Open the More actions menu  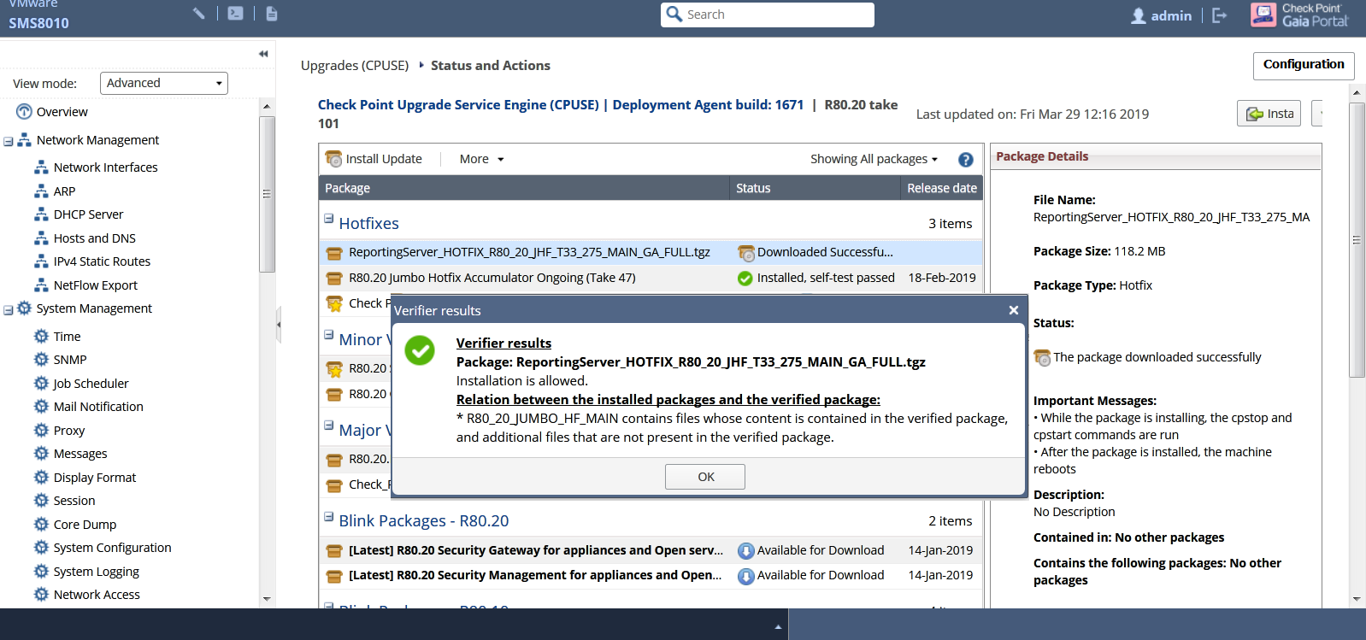481,159
